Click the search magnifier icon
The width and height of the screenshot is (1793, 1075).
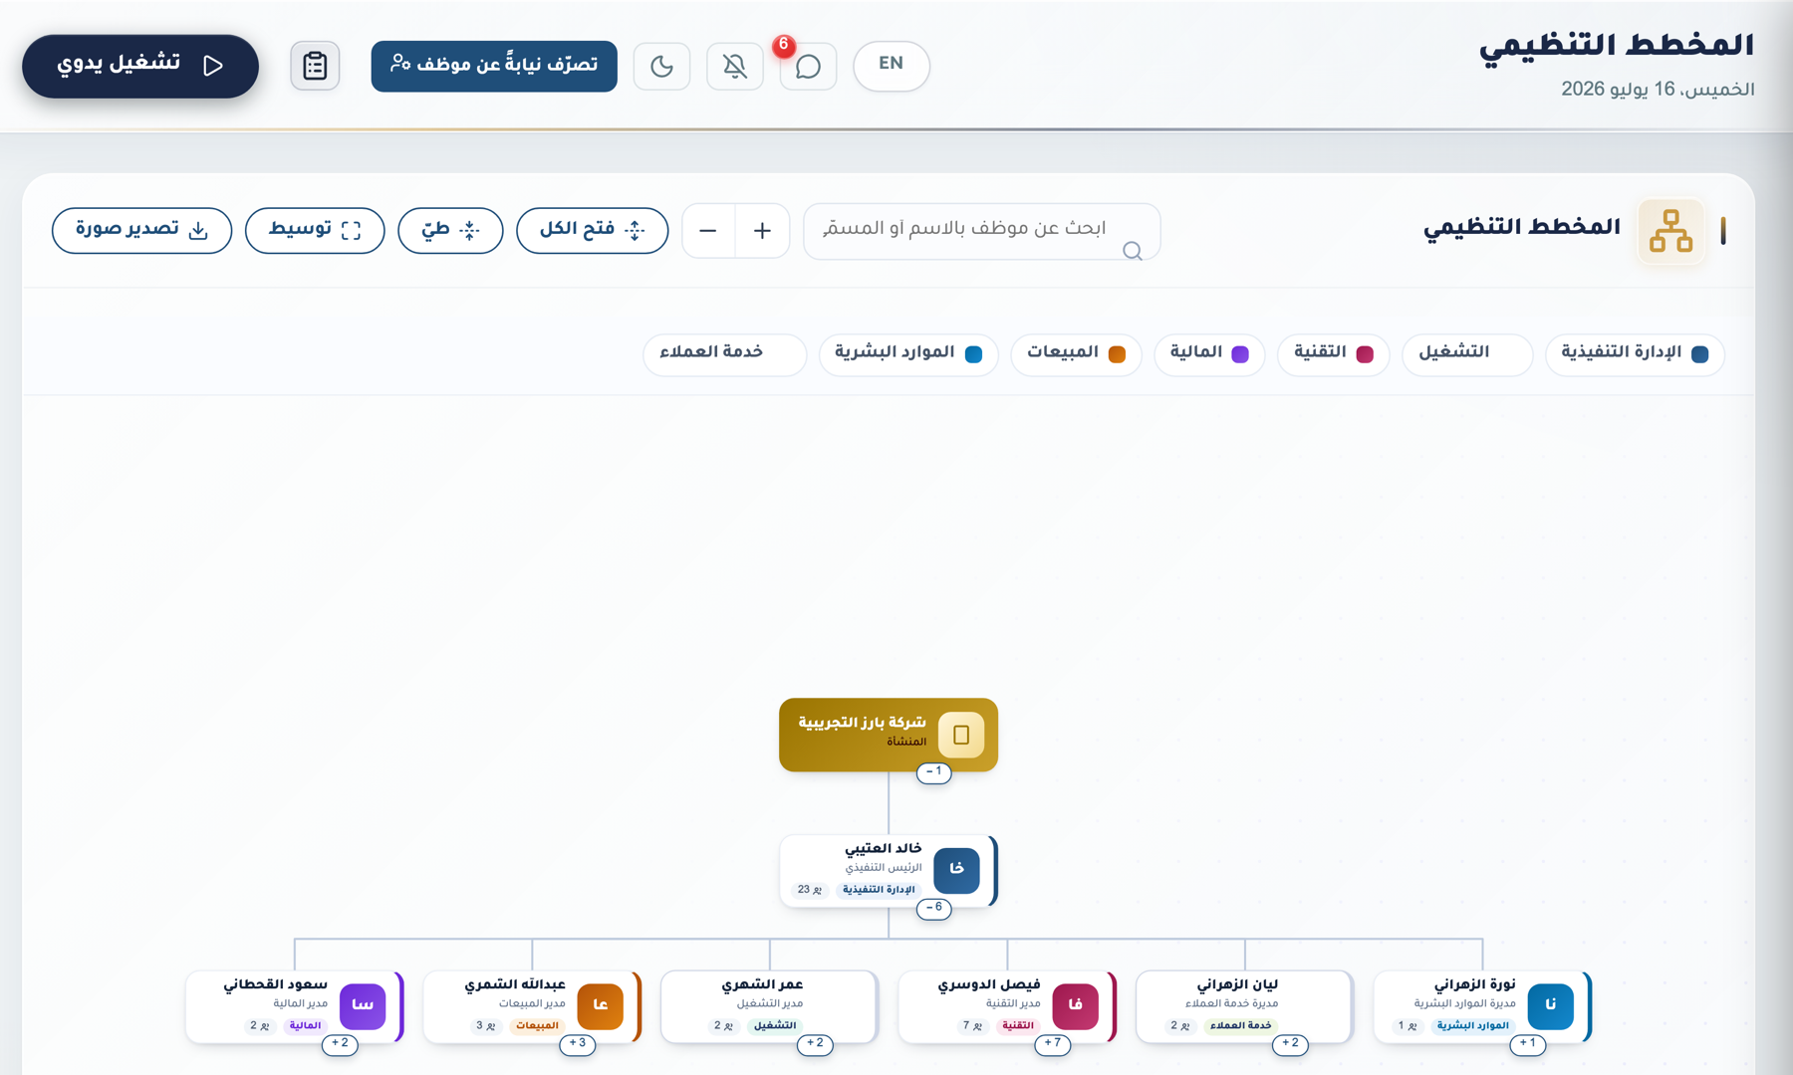pos(1132,251)
